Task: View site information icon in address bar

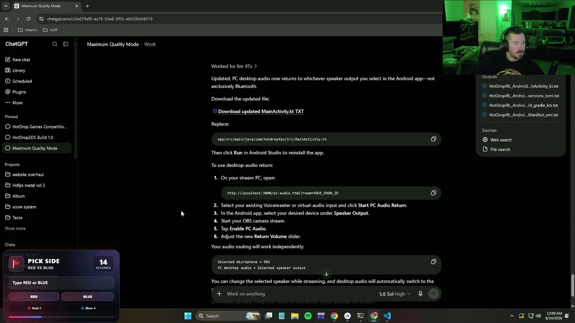Action: pos(41,19)
